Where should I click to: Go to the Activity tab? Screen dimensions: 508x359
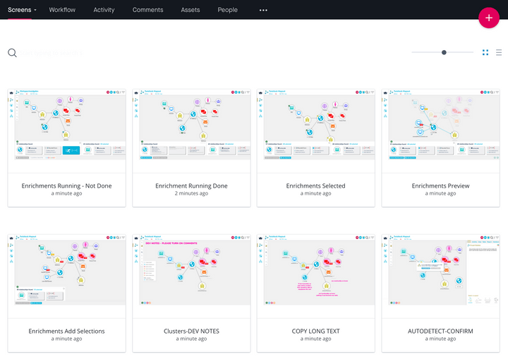tap(104, 10)
